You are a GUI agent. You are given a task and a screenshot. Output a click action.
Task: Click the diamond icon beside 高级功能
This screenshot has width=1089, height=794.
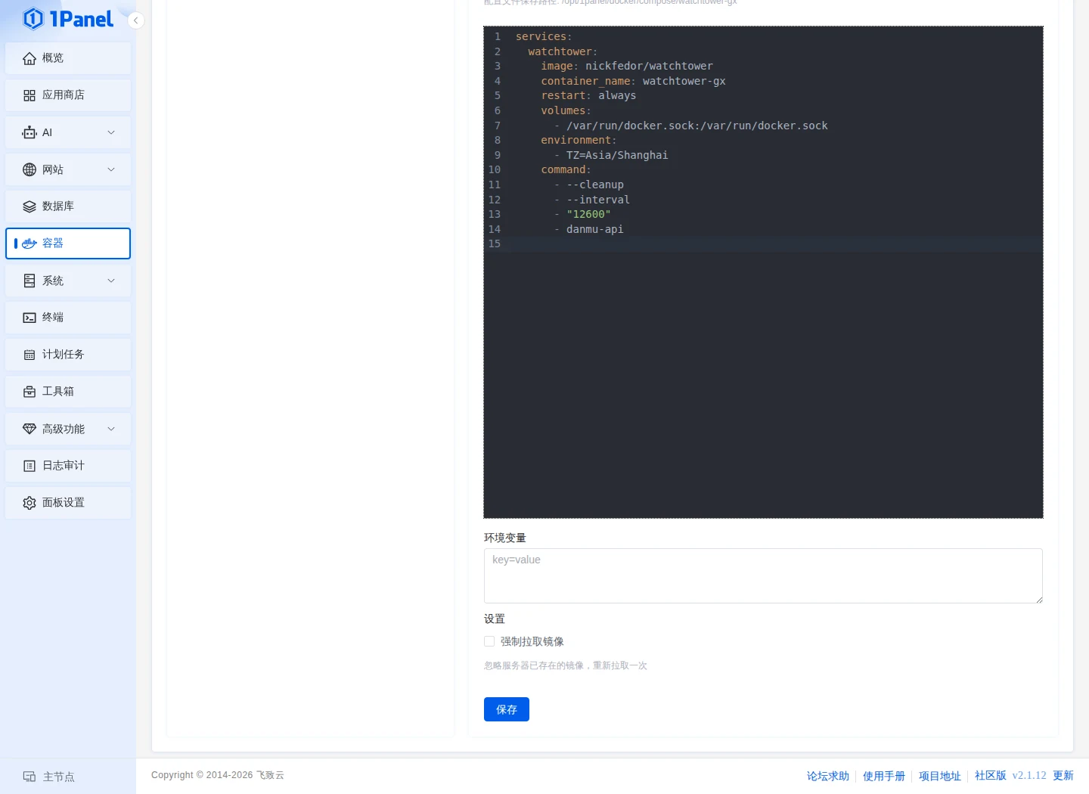coord(29,429)
